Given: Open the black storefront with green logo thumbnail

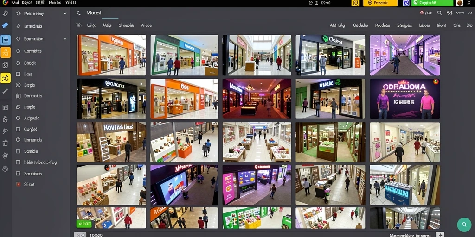Looking at the screenshot, I should [x=330, y=56].
